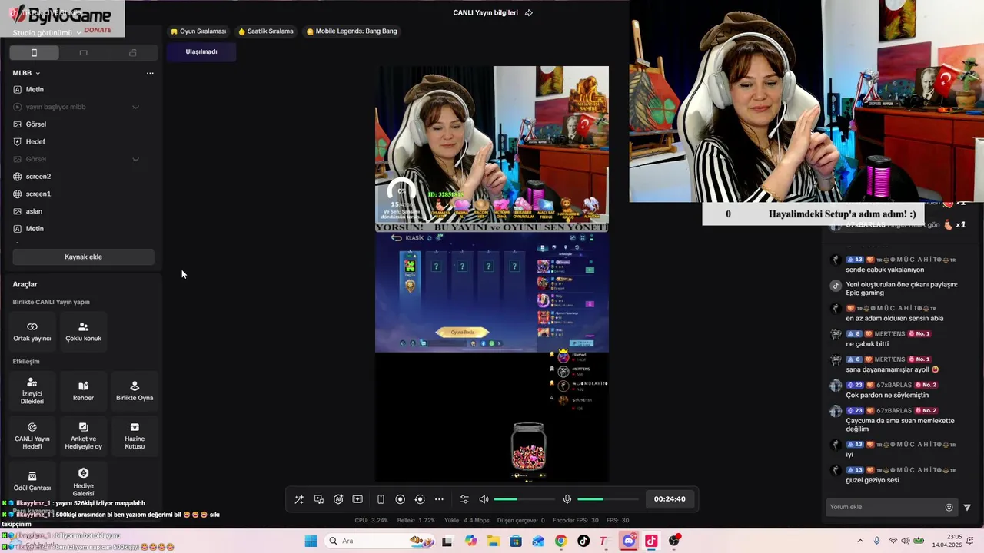The height and width of the screenshot is (553, 984).
Task: Open the Mobile Legends: Bang Bang tag
Action: coord(352,31)
